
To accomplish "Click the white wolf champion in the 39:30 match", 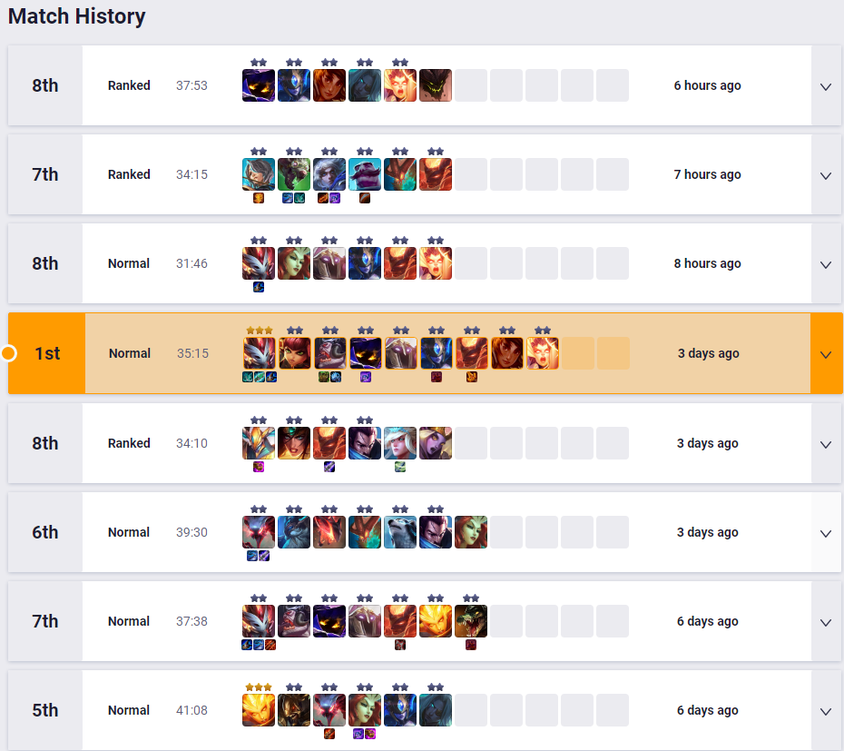I will coord(400,532).
